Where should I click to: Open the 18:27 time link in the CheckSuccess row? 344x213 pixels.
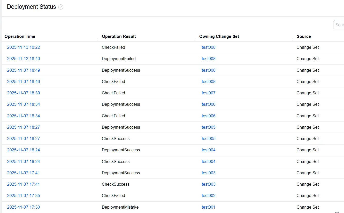point(24,138)
